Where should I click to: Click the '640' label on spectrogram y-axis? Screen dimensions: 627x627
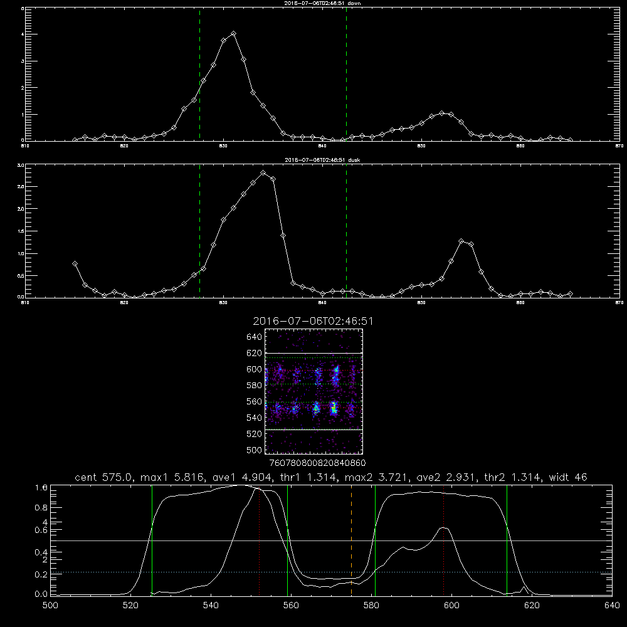tap(254, 337)
